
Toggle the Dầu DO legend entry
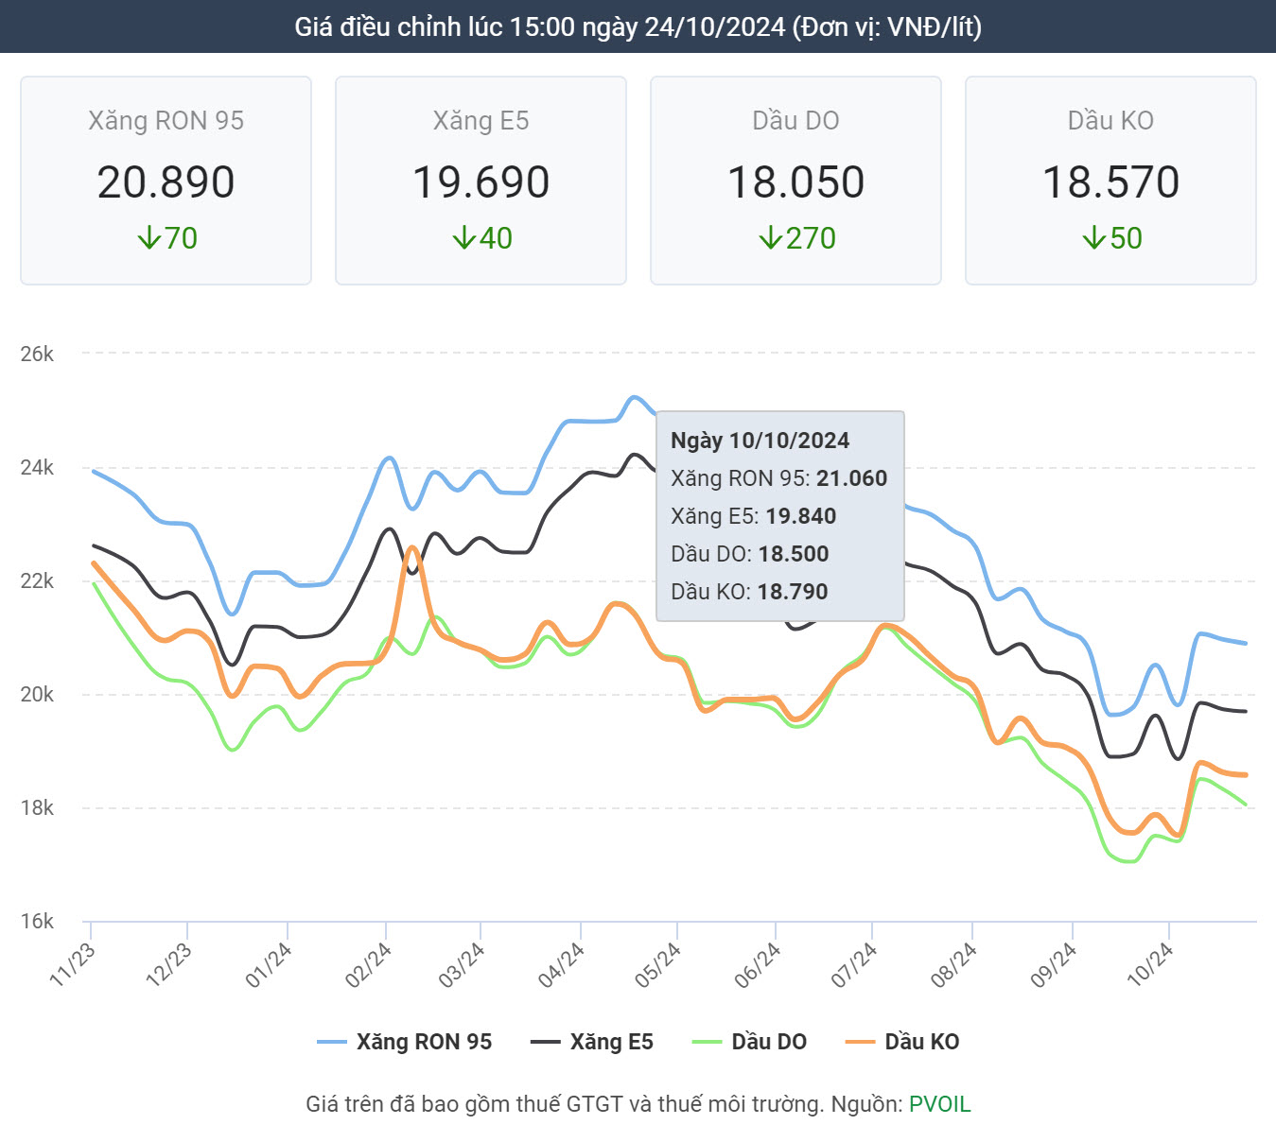click(749, 1042)
